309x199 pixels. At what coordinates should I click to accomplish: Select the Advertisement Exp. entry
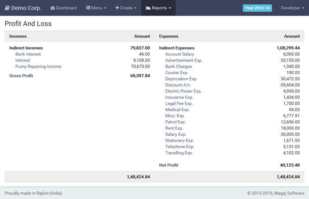click(184, 60)
